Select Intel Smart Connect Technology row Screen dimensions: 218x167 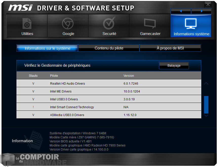point(109,107)
